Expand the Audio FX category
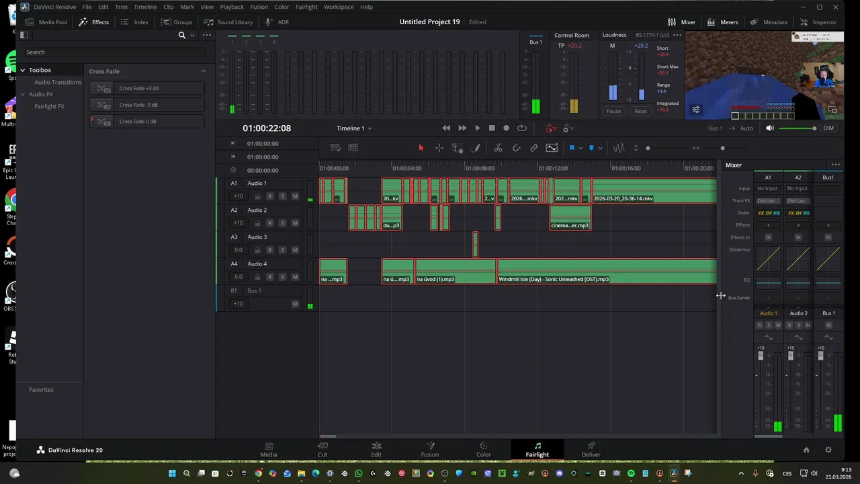The width and height of the screenshot is (860, 484). pyautogui.click(x=22, y=94)
